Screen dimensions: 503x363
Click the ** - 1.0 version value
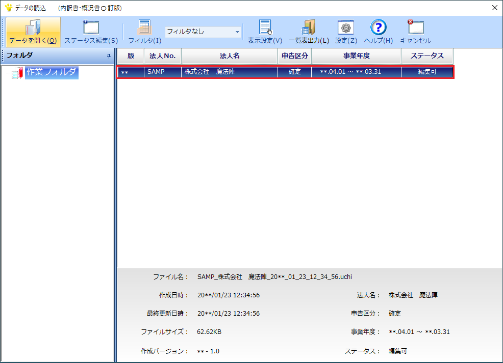point(208,351)
